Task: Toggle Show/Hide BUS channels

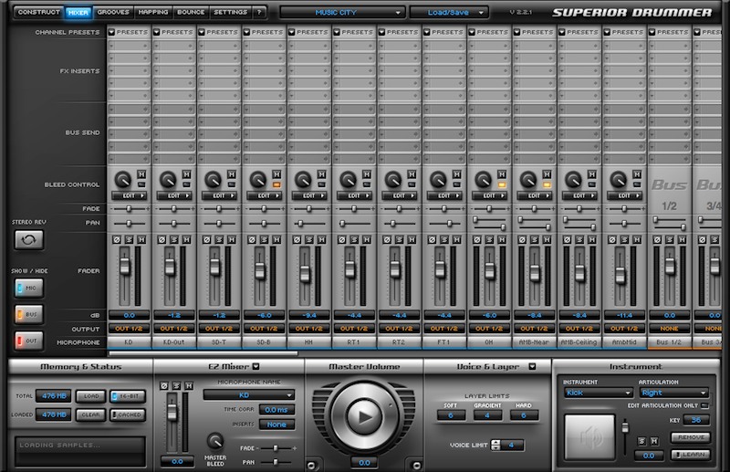Action: click(29, 314)
